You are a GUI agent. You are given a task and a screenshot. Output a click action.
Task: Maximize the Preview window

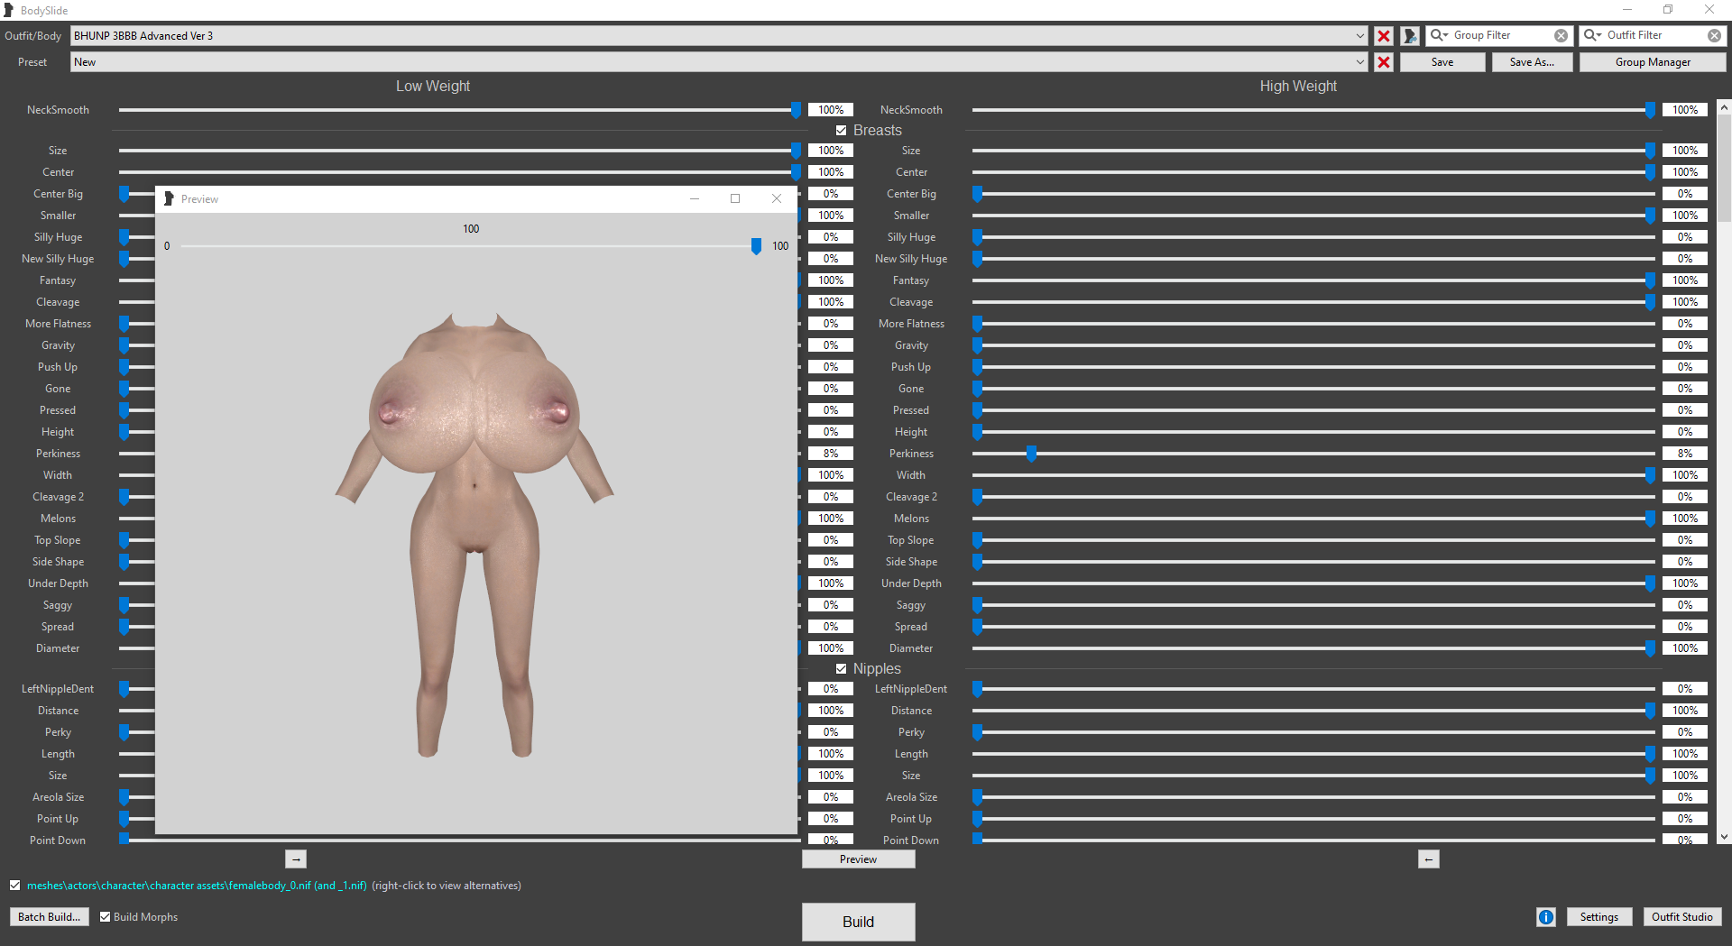(x=735, y=198)
